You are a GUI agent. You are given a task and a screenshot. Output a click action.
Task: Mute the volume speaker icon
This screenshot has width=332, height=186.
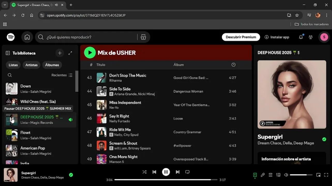pyautogui.click(x=286, y=175)
